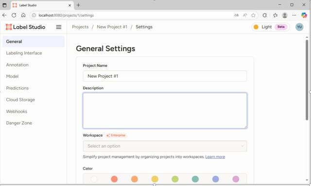This screenshot has width=311, height=186.
Task: Open browser settings ellipsis menu
Action: (294, 15)
